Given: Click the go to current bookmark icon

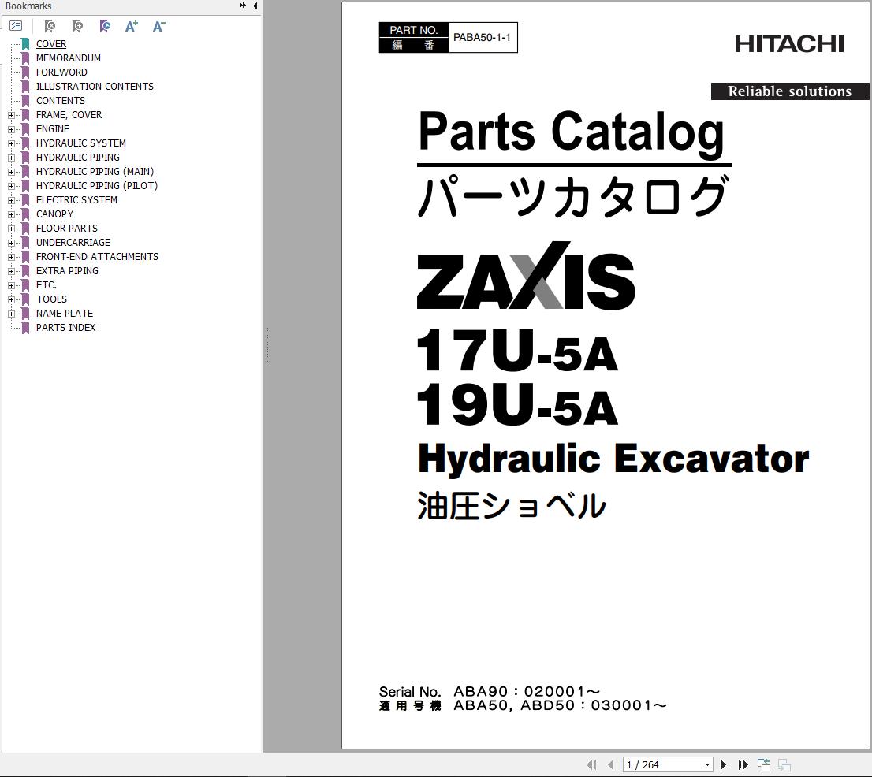Looking at the screenshot, I should (x=104, y=25).
